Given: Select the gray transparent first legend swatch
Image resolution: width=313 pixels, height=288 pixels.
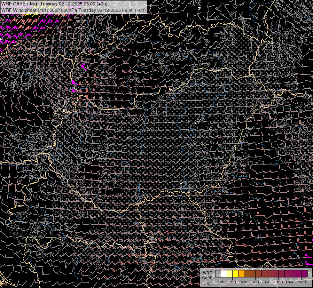Looking at the screenshot, I should pyautogui.click(x=218, y=274).
